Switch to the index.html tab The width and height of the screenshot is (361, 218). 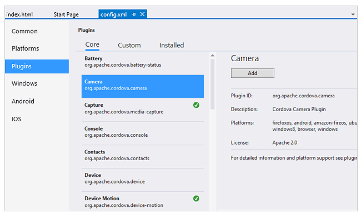(19, 14)
